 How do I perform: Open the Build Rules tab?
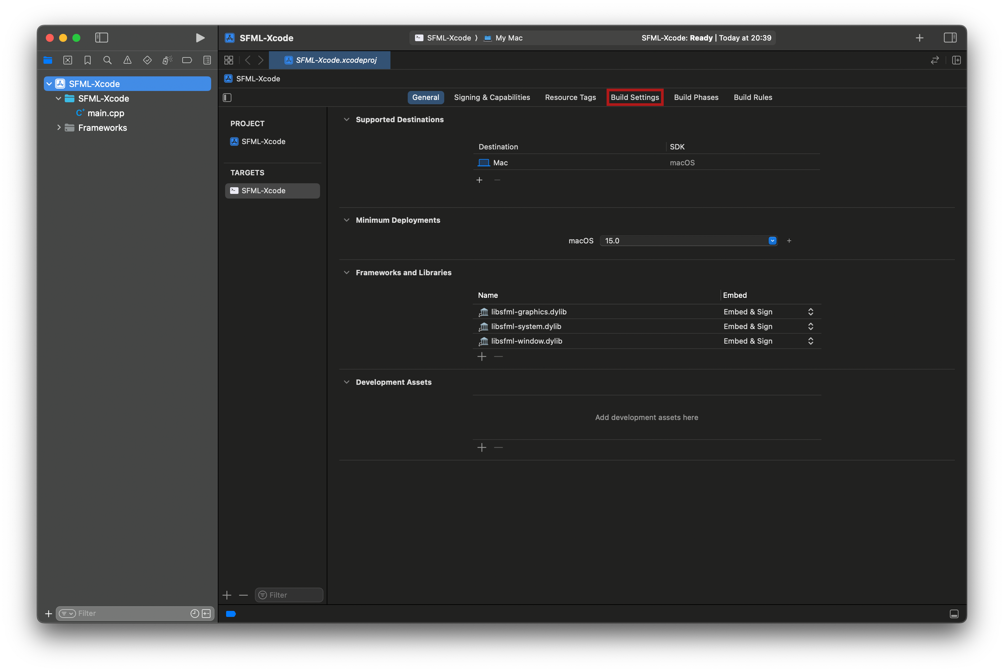point(752,97)
